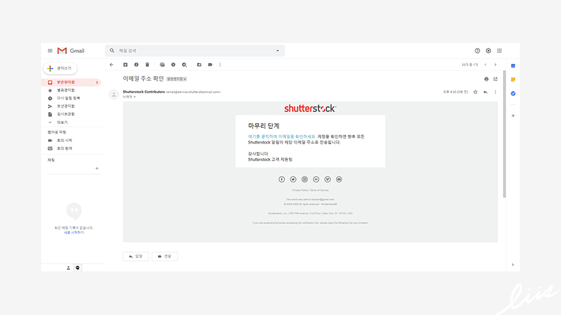Open the Help question mark icon

[x=477, y=50]
